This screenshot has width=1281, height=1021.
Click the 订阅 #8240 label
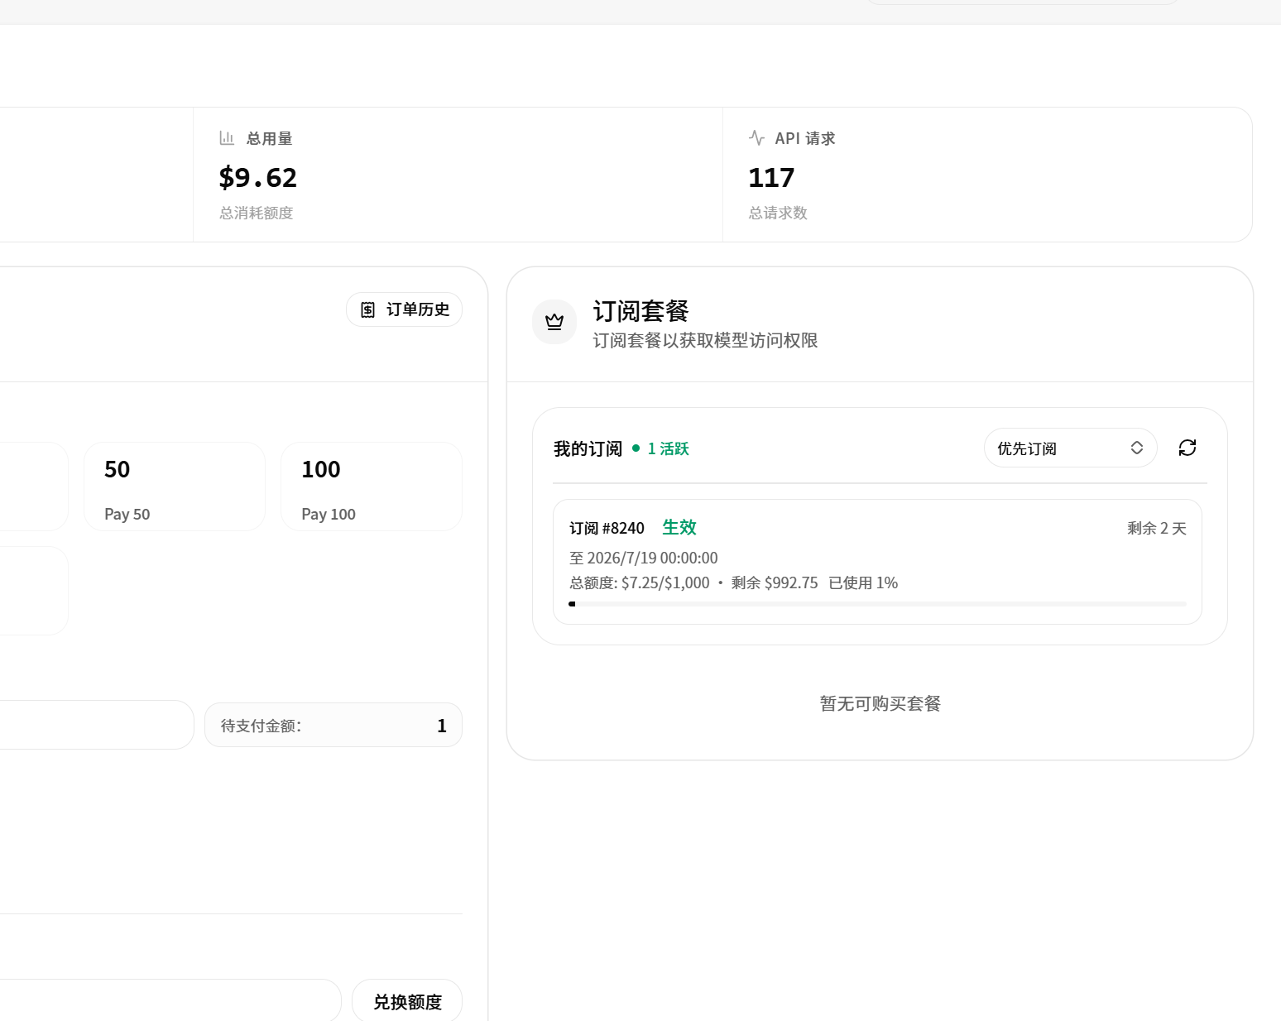pos(607,528)
